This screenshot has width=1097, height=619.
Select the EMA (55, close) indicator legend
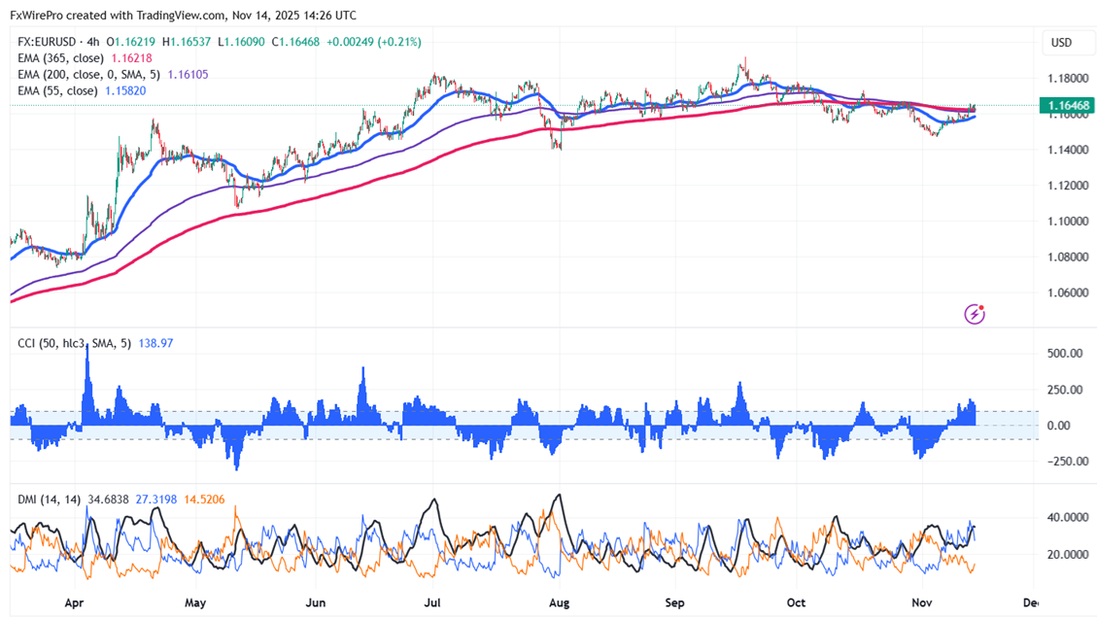57,91
